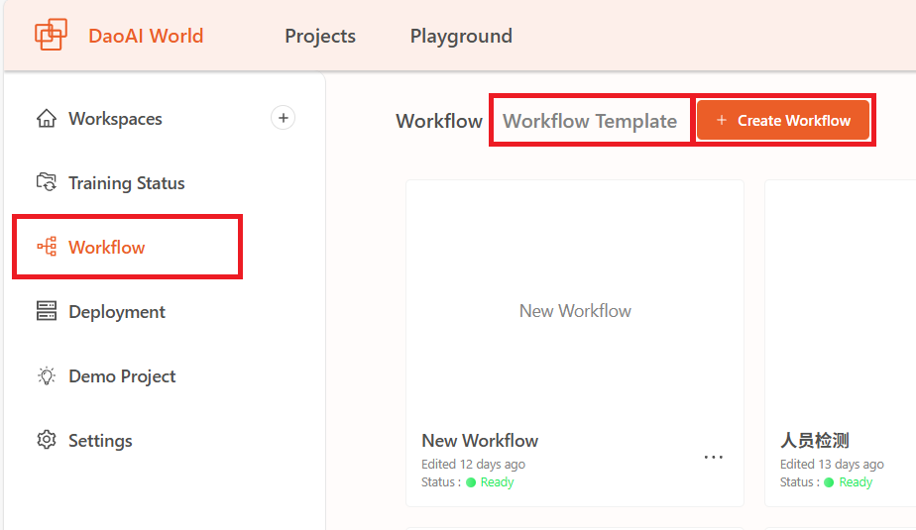Image resolution: width=916 pixels, height=530 pixels.
Task: Click 'Edited 12 days ago' text
Action: click(x=473, y=464)
